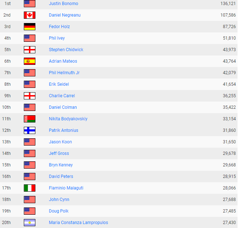Viewport: 239px width, 228px height.
Task: Open the Doug Polk link
Action: (x=58, y=211)
